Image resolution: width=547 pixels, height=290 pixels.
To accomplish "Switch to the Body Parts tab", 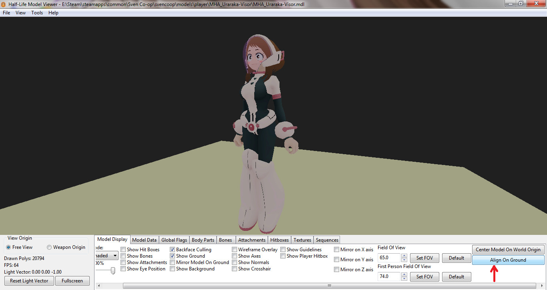I will (203, 240).
